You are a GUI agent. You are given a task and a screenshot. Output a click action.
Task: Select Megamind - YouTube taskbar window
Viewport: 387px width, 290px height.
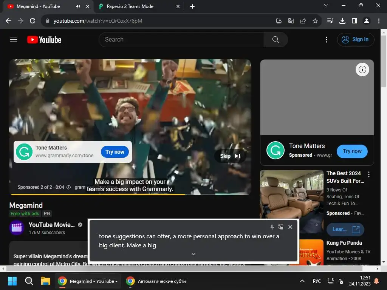[x=88, y=281]
